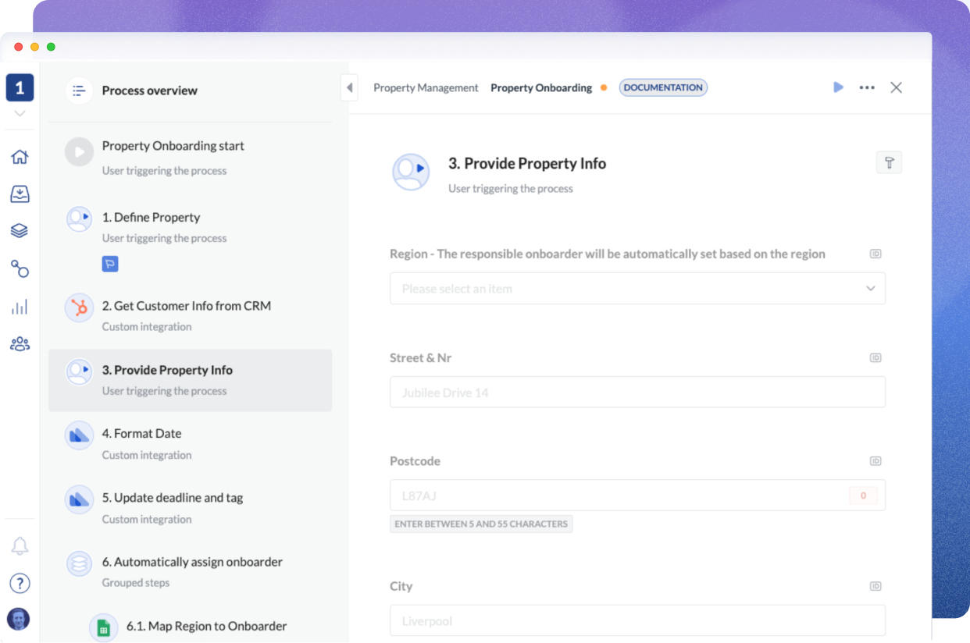Image resolution: width=970 pixels, height=643 pixels.
Task: View analytics via the bar chart icon
Action: (x=20, y=306)
